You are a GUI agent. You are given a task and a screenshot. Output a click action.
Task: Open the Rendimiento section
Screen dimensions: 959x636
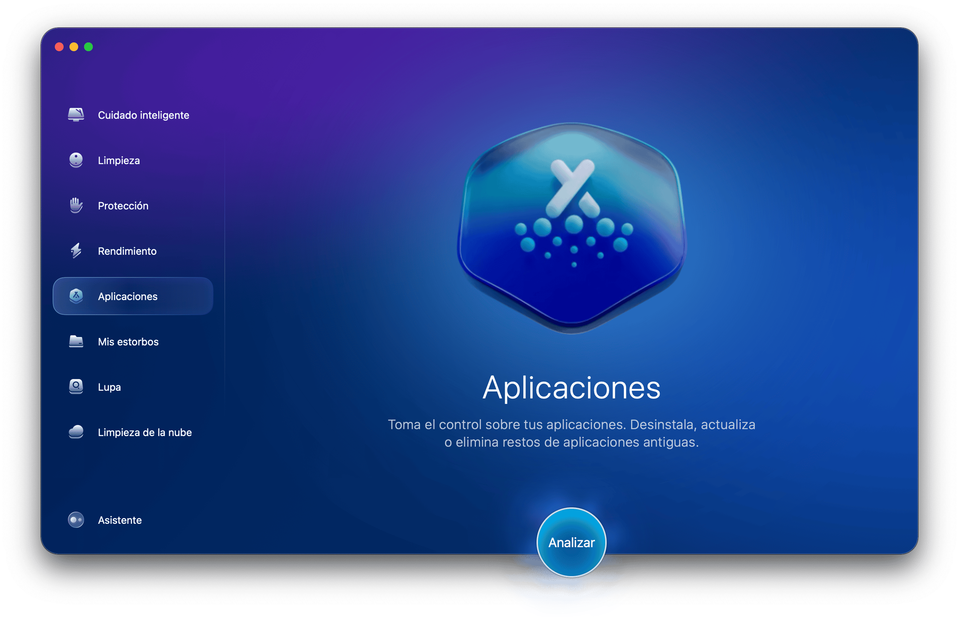(x=126, y=251)
